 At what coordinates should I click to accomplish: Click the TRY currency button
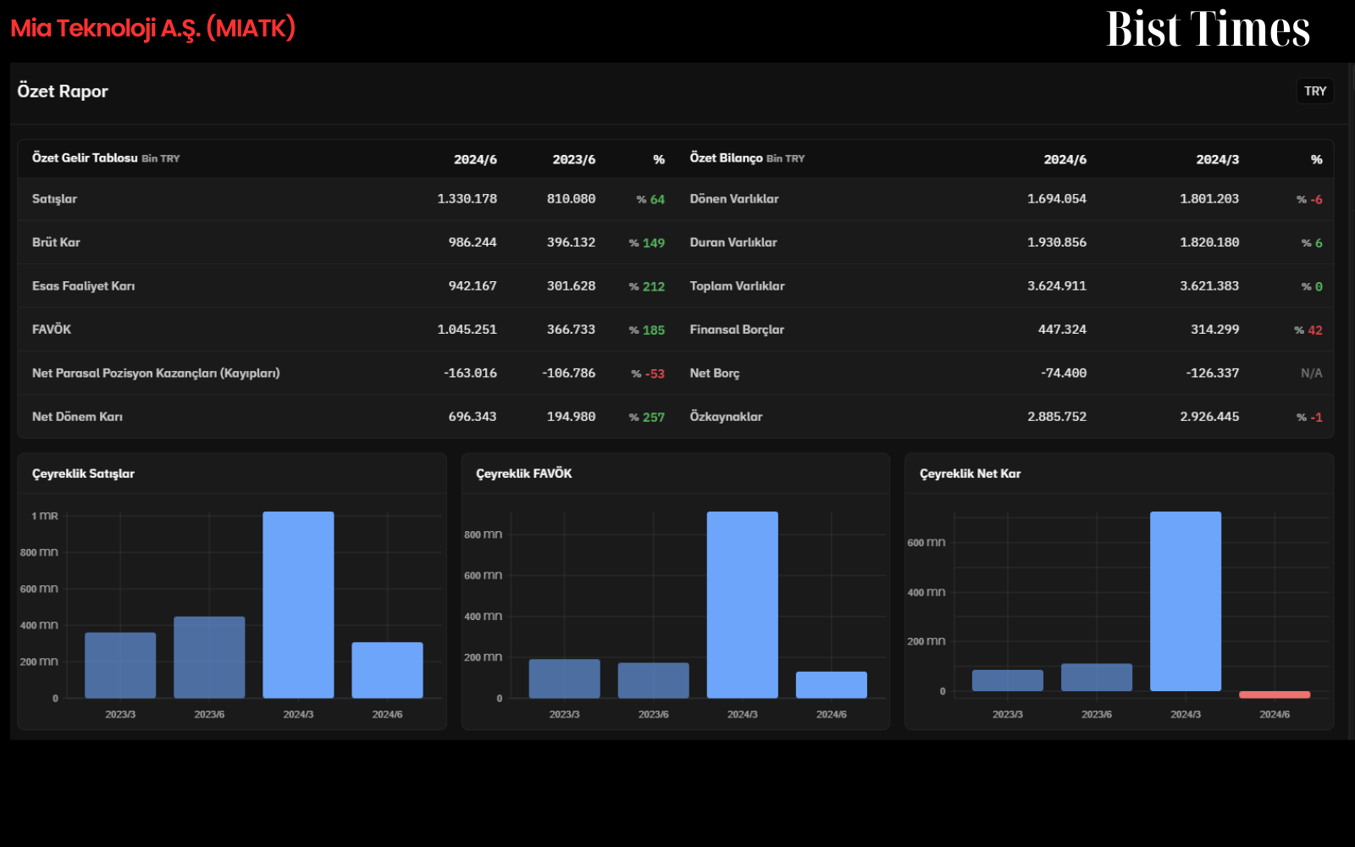[1314, 91]
